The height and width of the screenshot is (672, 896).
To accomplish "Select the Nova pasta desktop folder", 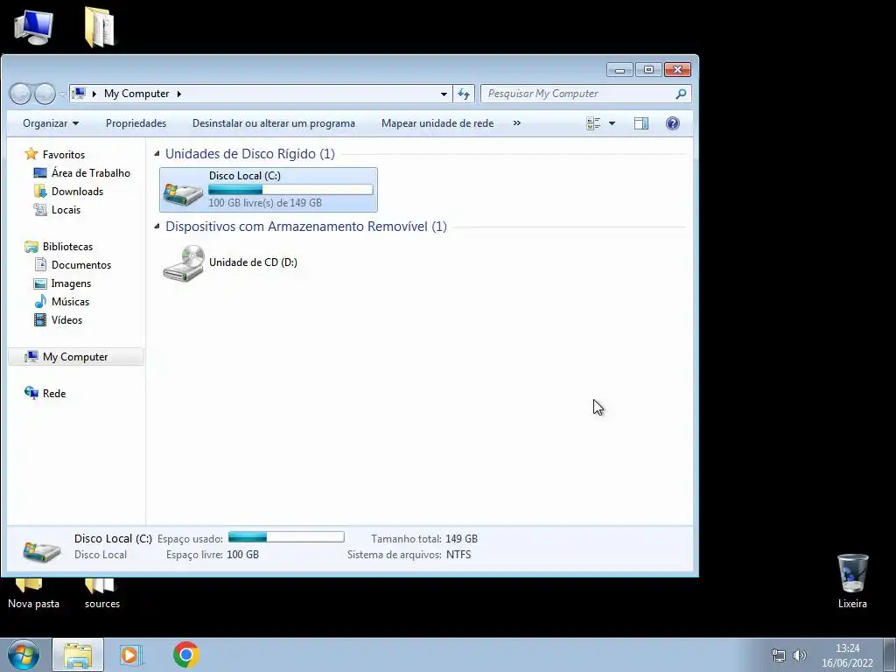I will tap(33, 594).
